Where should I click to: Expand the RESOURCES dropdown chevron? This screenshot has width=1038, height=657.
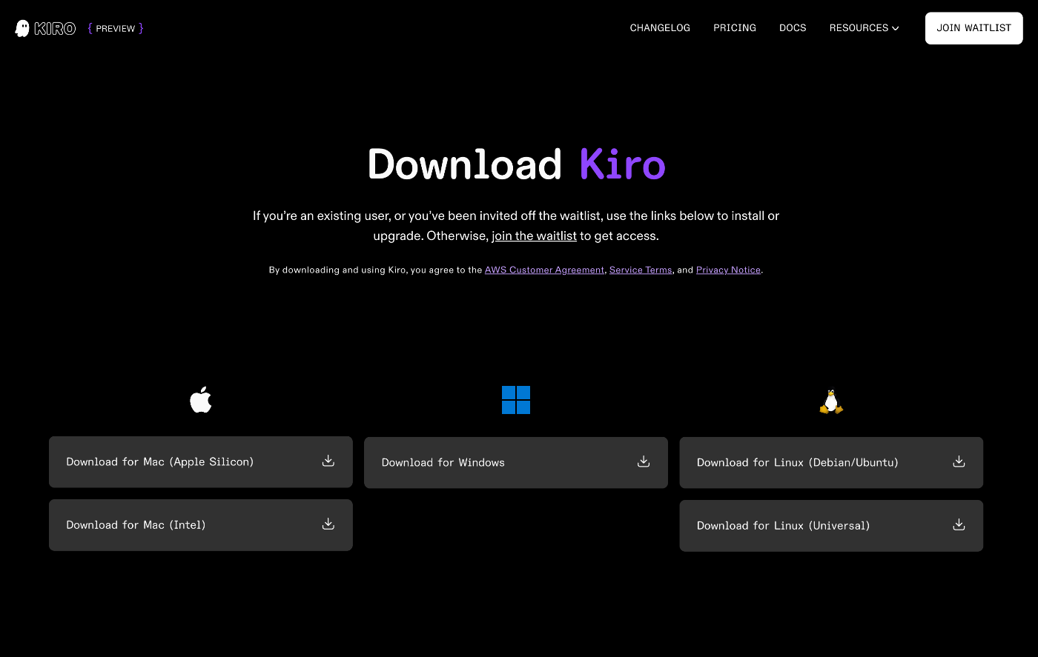pyautogui.click(x=895, y=29)
